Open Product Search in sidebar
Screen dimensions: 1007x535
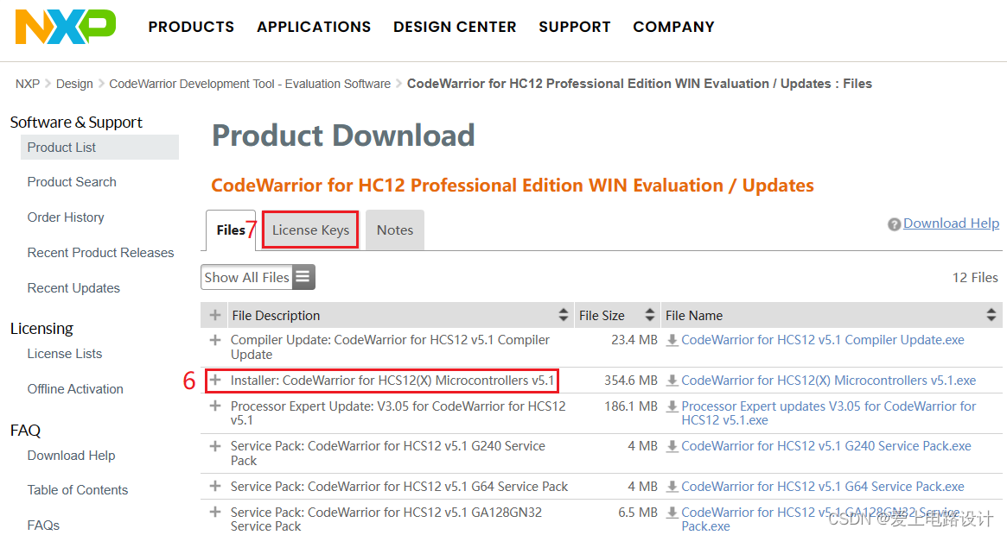tap(72, 182)
